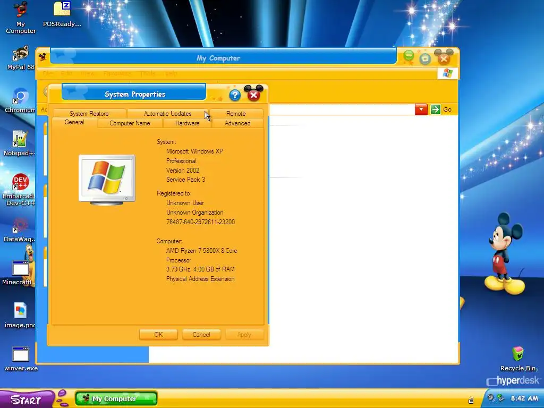The height and width of the screenshot is (408, 544).
Task: Click the green Go arrow icon
Action: coord(436,109)
